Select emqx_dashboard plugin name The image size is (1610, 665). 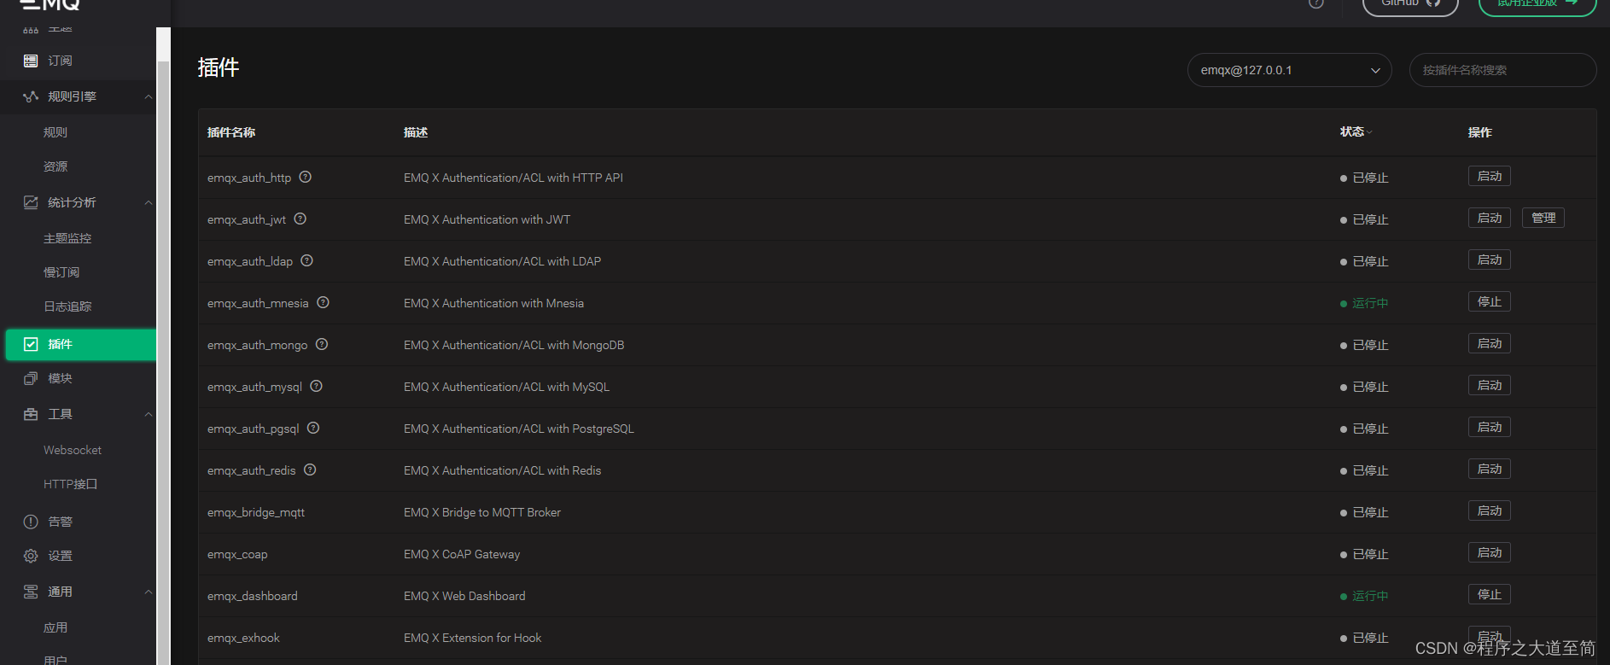(x=253, y=596)
